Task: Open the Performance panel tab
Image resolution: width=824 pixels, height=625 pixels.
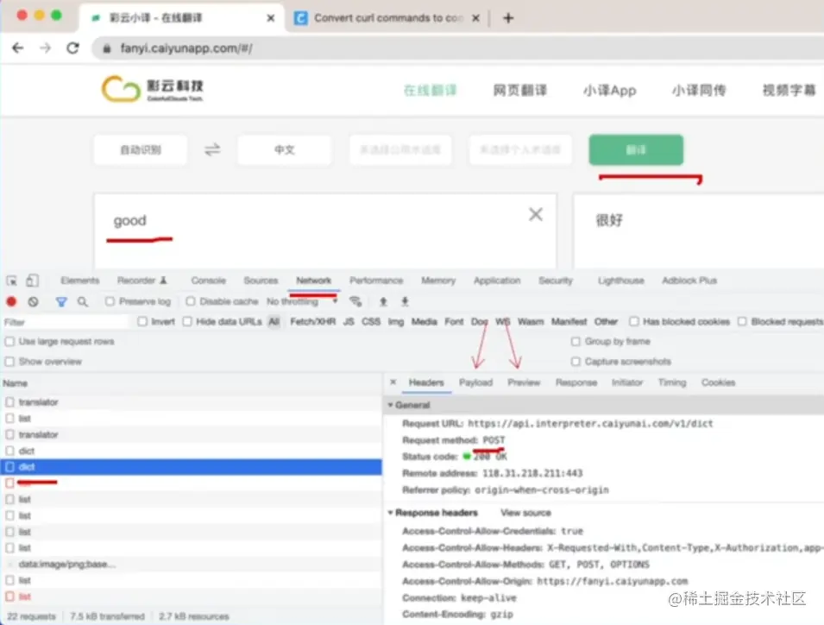Action: (376, 281)
